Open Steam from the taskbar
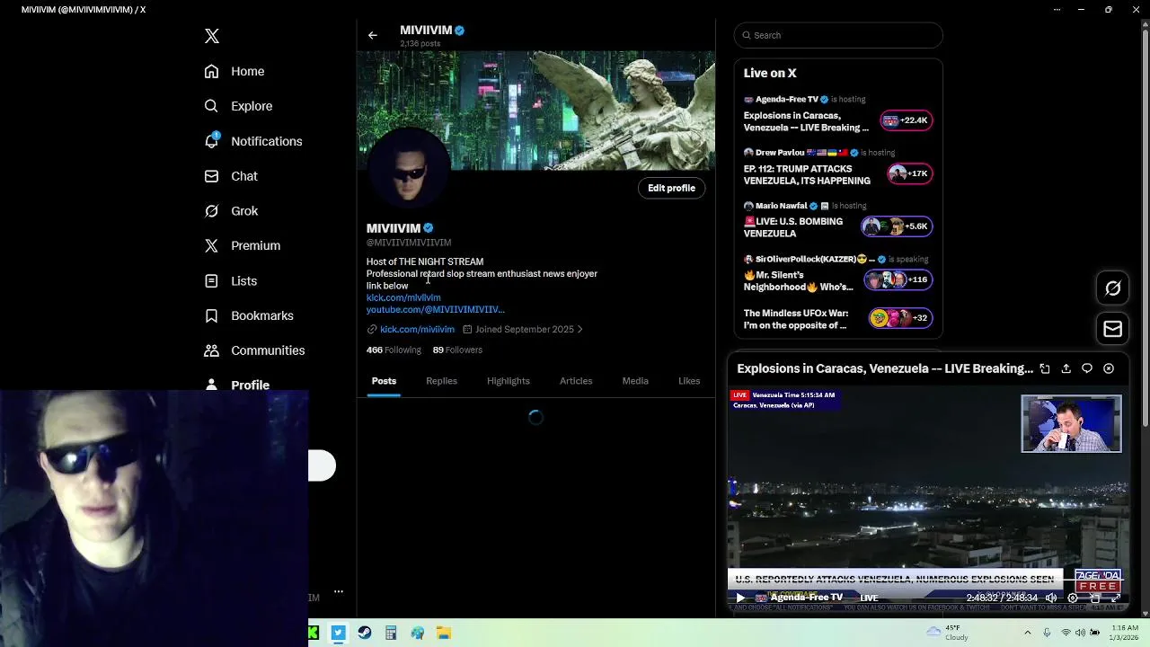1150x647 pixels. point(365,634)
